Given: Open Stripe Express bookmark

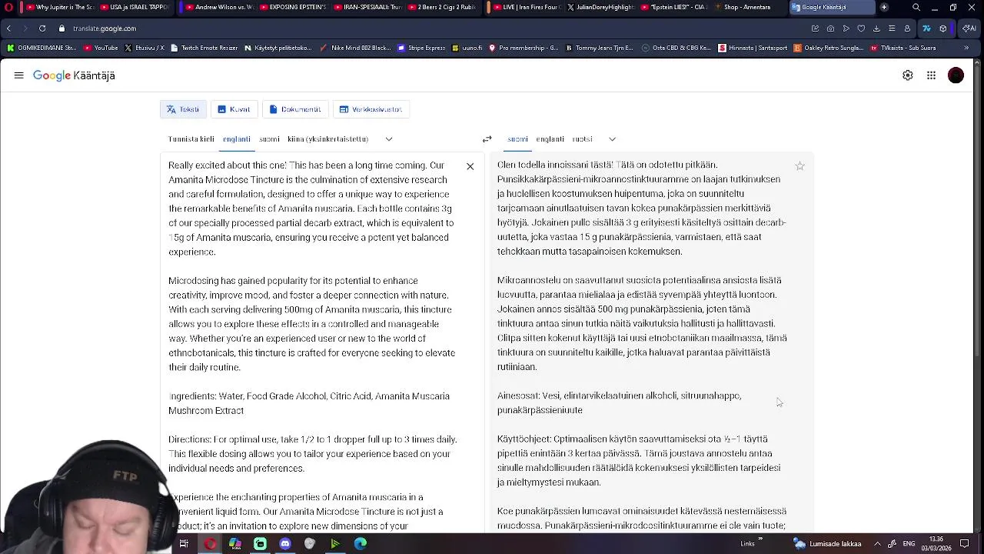Looking at the screenshot, I should coord(422,48).
